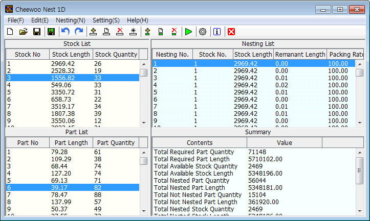Click the Summary scrollbar thumb
Screen dimensions: 370x221
pyautogui.click(x=360, y=170)
